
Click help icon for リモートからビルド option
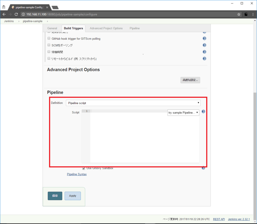point(204,59)
